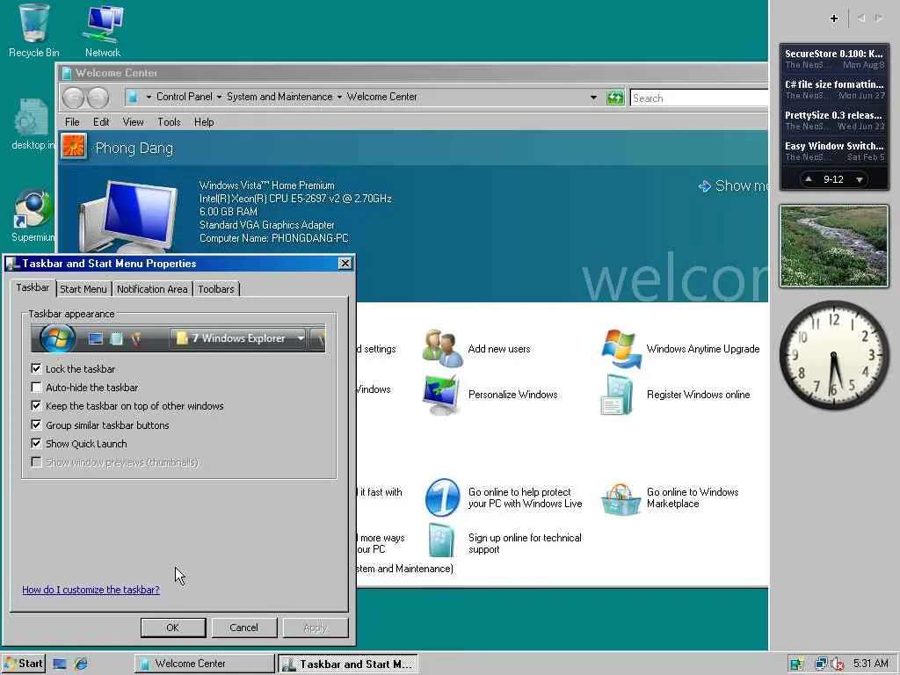
Task: Add a gadget with the sidebar plus icon
Action: tap(834, 18)
